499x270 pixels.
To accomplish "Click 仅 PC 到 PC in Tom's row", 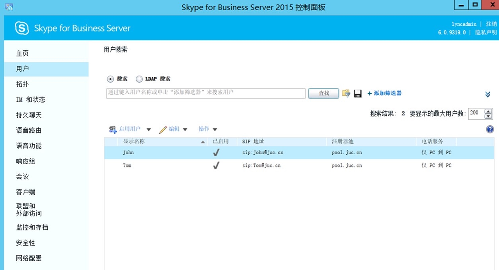I will pyautogui.click(x=437, y=165).
